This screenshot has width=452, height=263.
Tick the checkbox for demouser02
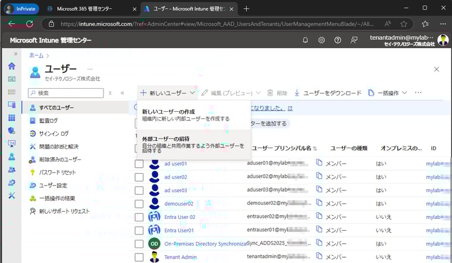pos(139,204)
